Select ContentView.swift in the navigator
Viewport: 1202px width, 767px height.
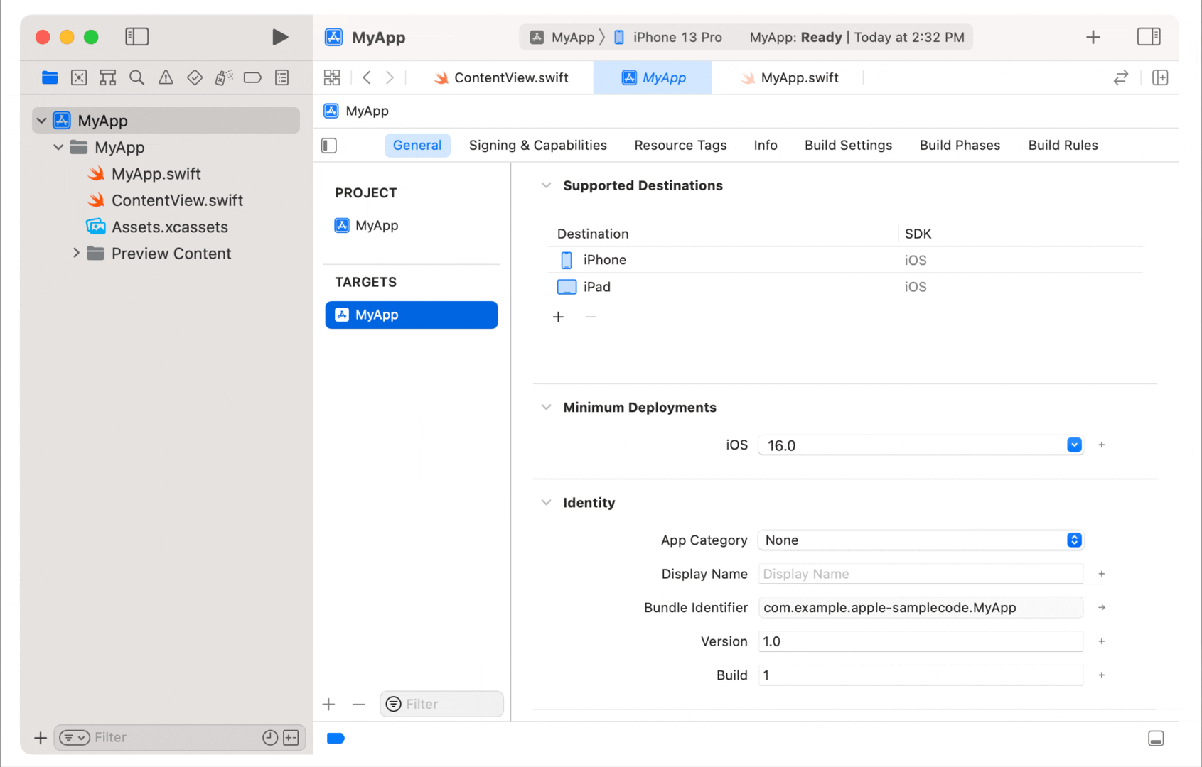177,200
